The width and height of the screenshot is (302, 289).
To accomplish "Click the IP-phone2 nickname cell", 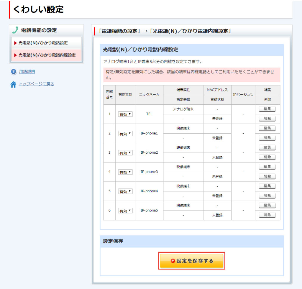I will [149, 152].
